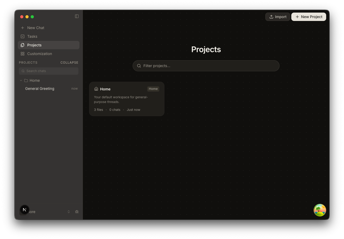Focus the Search chats field
Image resolution: width=344 pixels, height=239 pixels.
[x=49, y=71]
